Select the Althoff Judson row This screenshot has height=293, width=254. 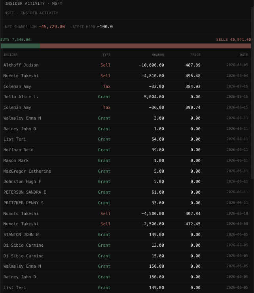[x=126, y=65]
